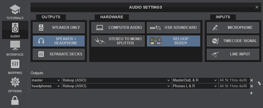The image size is (263, 108).
Task: Select the USB Soundcard hardware option
Action: 174,28
